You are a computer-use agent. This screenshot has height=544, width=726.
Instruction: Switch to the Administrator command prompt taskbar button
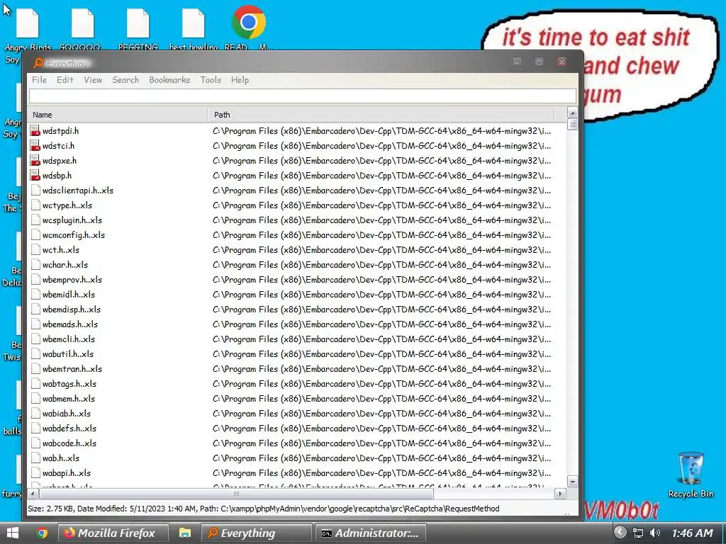click(x=370, y=533)
